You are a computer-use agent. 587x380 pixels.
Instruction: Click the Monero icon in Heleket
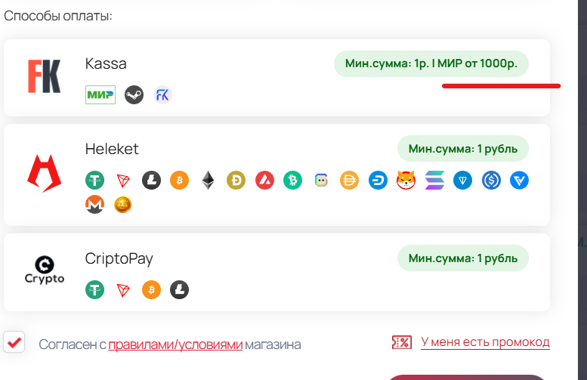click(94, 205)
